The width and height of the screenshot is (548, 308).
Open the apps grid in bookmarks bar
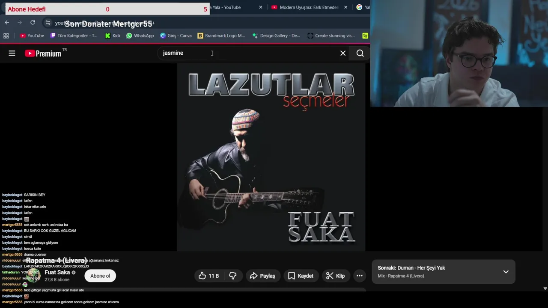[x=6, y=36]
